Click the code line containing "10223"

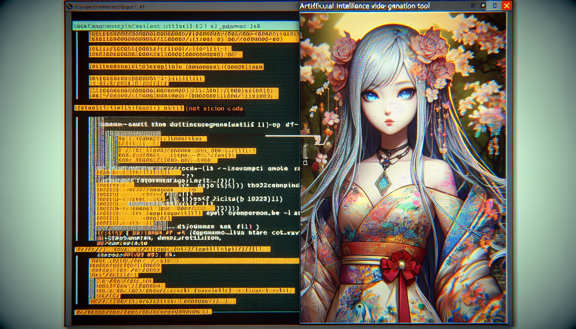244,199
